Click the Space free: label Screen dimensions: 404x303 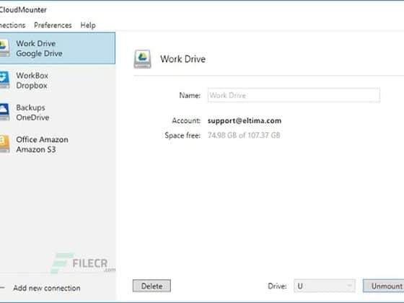[183, 136]
